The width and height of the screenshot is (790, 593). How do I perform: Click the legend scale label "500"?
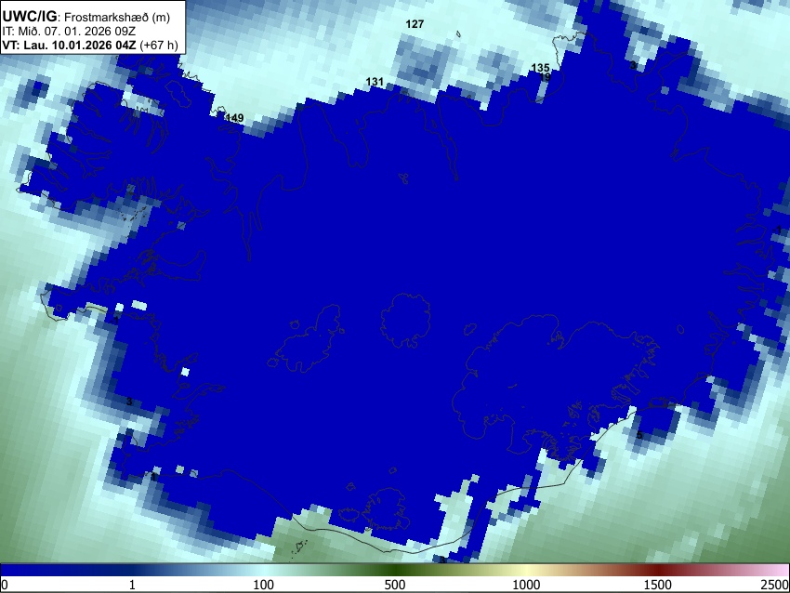(394, 585)
